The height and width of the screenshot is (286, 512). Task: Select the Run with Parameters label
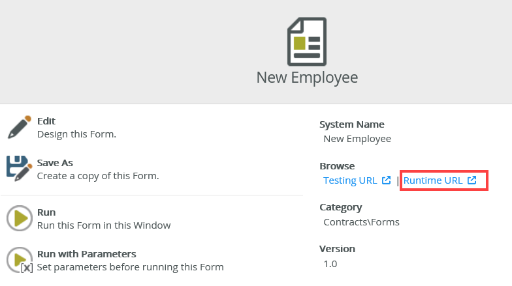[x=86, y=254]
